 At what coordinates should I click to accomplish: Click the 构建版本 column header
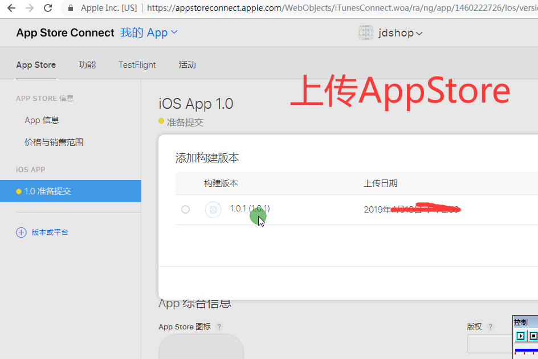(221, 183)
